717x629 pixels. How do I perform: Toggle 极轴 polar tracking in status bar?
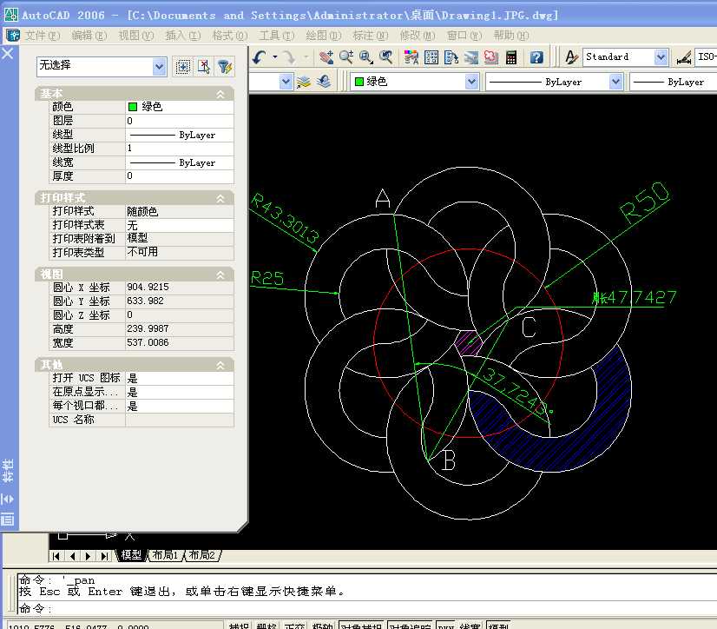(322, 626)
